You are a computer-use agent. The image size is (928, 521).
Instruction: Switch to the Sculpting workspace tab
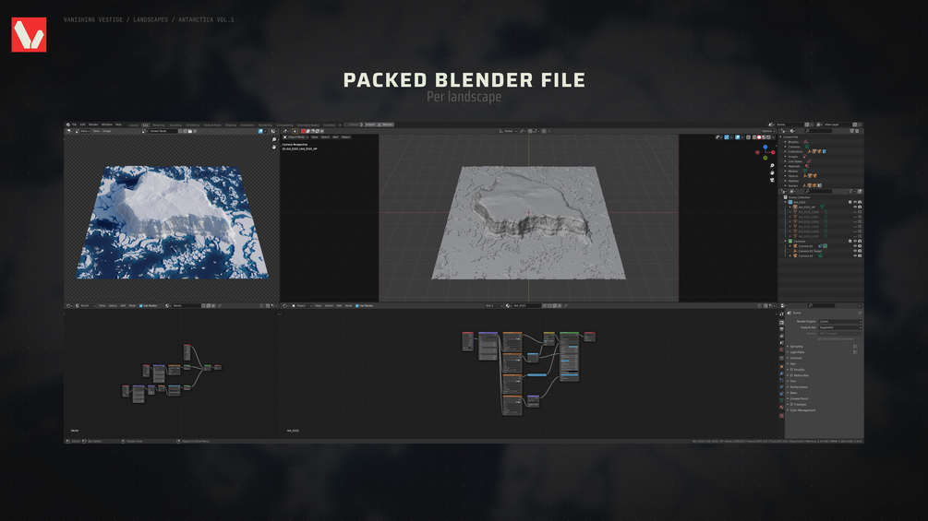pyautogui.click(x=175, y=125)
